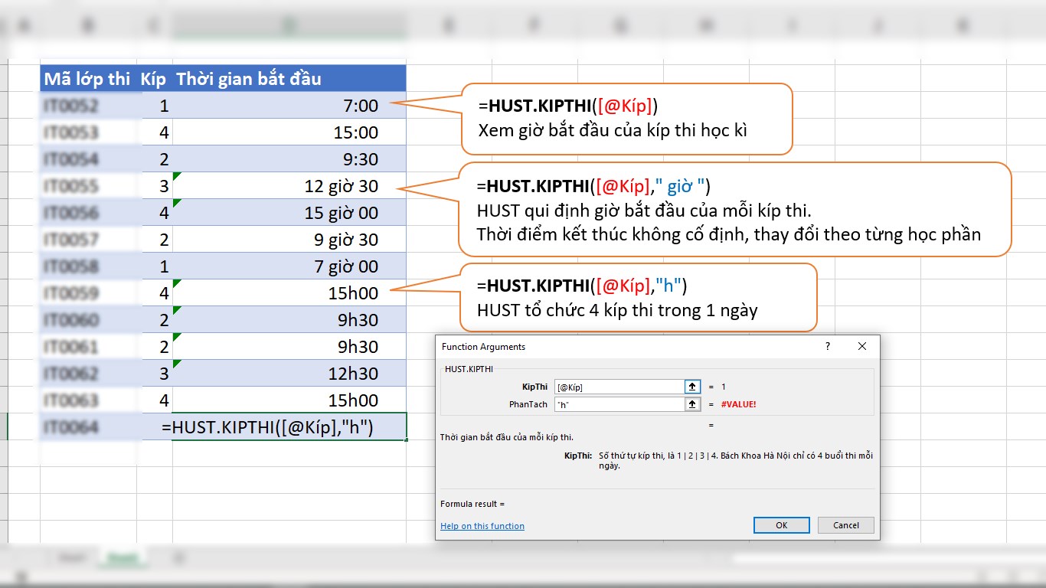
Task: Select the Kíp value 3 in row IT0055
Action: click(154, 186)
